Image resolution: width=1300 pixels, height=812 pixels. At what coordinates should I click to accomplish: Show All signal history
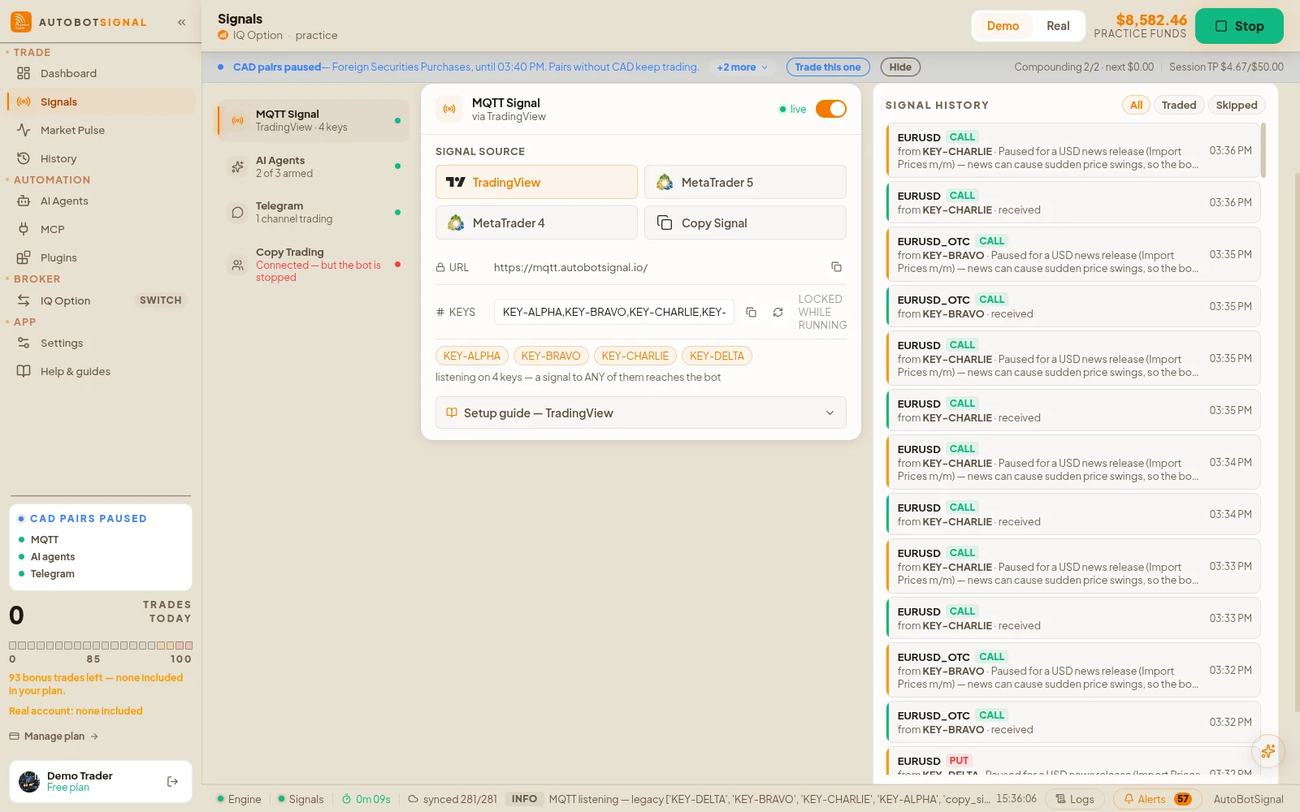pos(1136,105)
